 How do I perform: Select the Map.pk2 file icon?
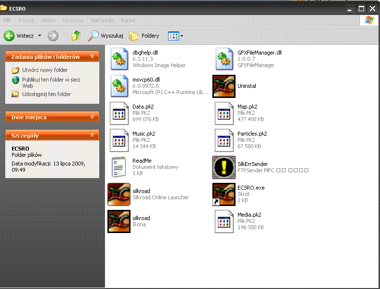click(224, 113)
